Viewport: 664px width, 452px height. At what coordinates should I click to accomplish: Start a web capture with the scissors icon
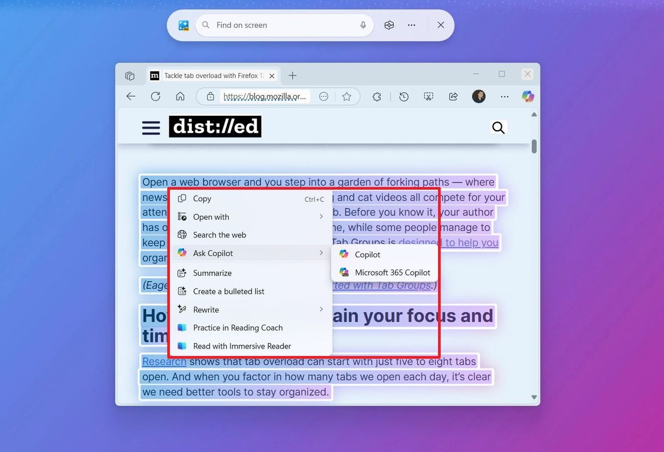(x=428, y=96)
